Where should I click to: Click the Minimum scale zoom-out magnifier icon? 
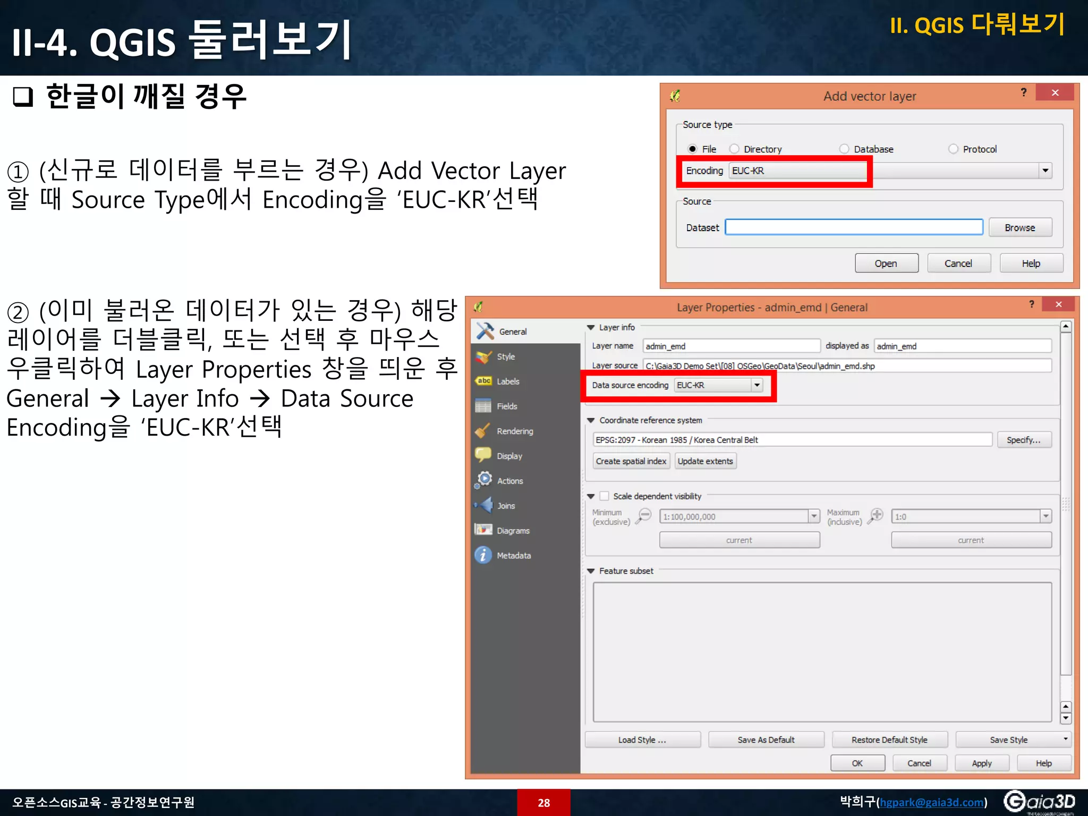(644, 515)
